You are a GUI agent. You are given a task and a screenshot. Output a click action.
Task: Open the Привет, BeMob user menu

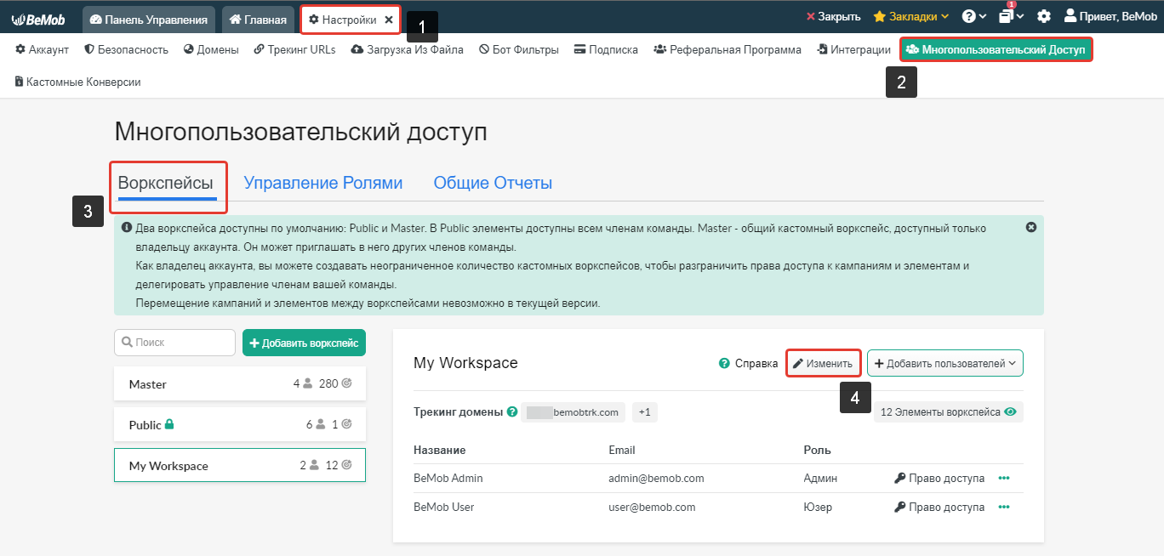[x=1110, y=17]
